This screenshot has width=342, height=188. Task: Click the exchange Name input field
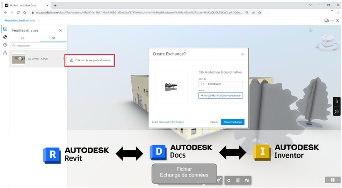tap(220, 96)
